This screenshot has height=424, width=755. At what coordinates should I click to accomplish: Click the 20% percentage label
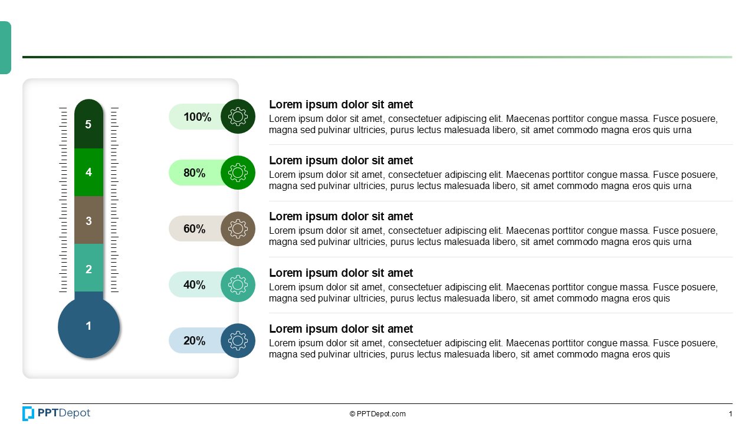tap(195, 341)
